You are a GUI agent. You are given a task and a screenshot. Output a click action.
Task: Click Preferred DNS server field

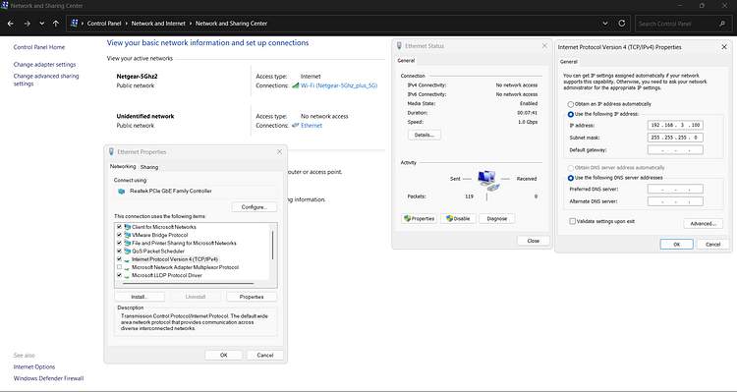point(675,189)
